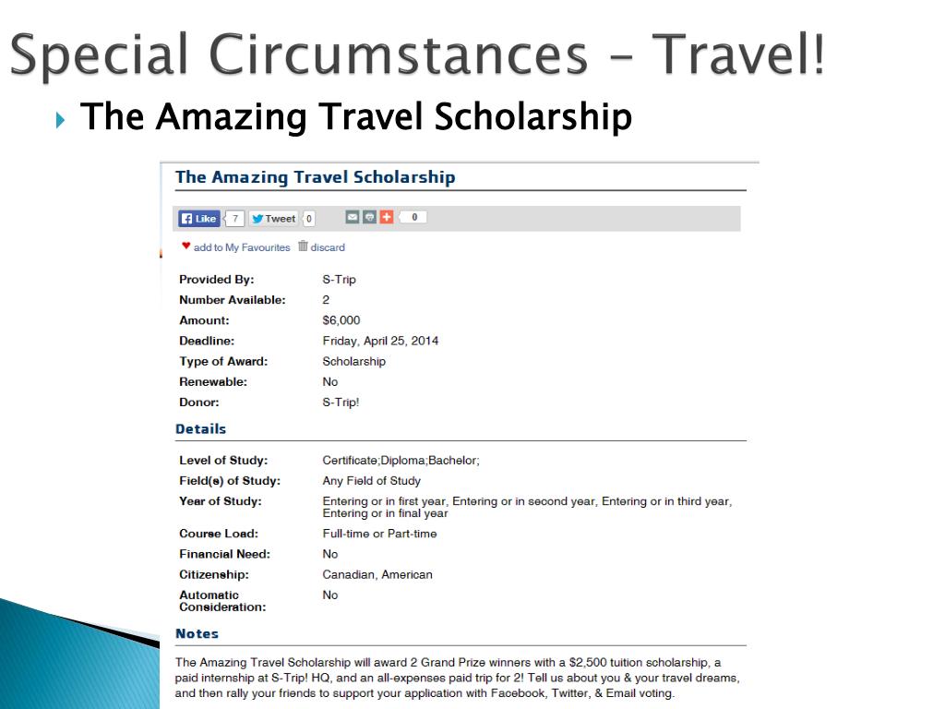Select the discard link
Screen dimensions: 945x709
(328, 247)
